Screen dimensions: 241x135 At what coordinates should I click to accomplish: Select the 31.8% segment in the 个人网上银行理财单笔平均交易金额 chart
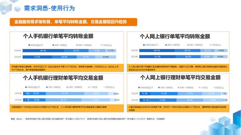[x=162, y=100]
